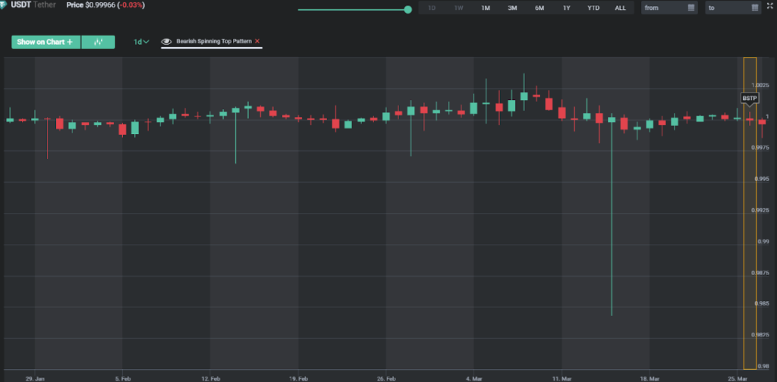777x382 pixels.
Task: Click the Bearish Spinning Top Pattern label
Action: point(214,42)
